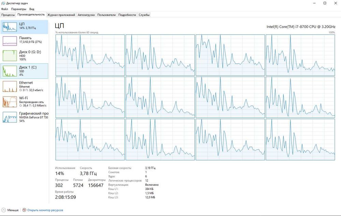Click the first logical processor graph

point(90,55)
